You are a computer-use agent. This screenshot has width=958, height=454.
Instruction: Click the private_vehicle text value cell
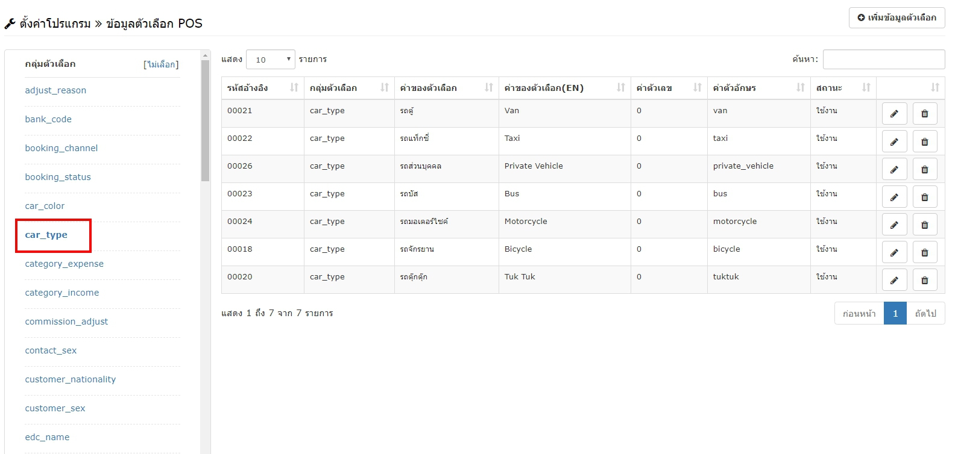point(759,169)
